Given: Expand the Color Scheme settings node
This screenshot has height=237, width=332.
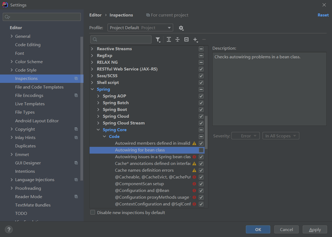Looking at the screenshot, I should tap(12, 62).
